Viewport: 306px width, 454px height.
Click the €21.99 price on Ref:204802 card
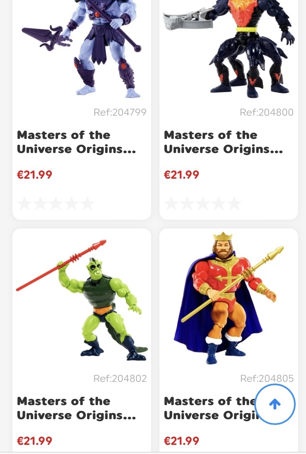tap(34, 441)
